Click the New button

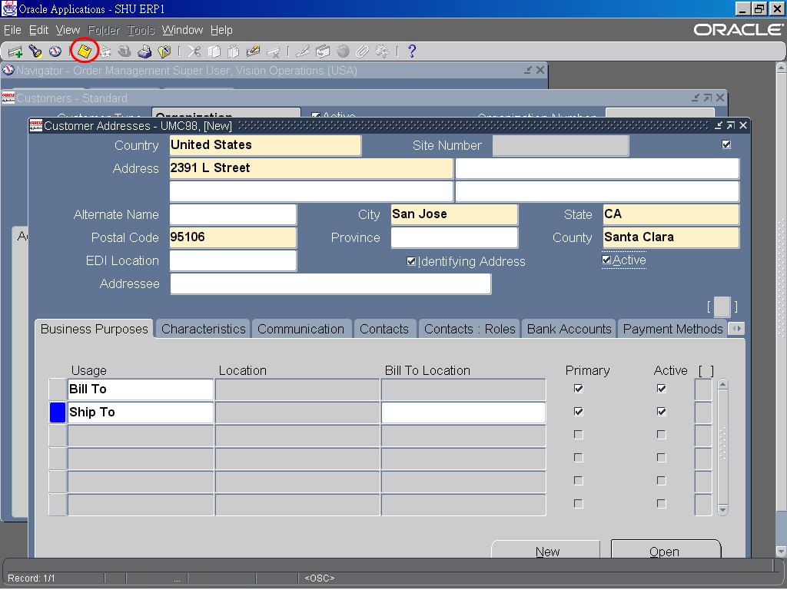pos(546,550)
